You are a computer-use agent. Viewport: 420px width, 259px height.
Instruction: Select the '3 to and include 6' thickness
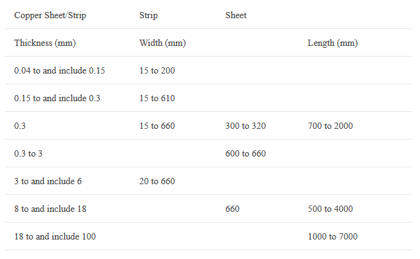48,181
